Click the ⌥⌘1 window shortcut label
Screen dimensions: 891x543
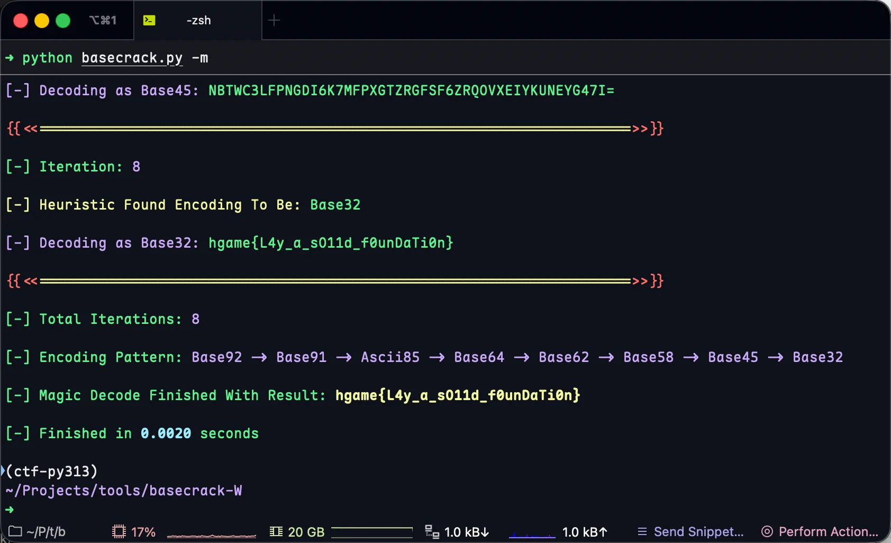click(x=103, y=20)
